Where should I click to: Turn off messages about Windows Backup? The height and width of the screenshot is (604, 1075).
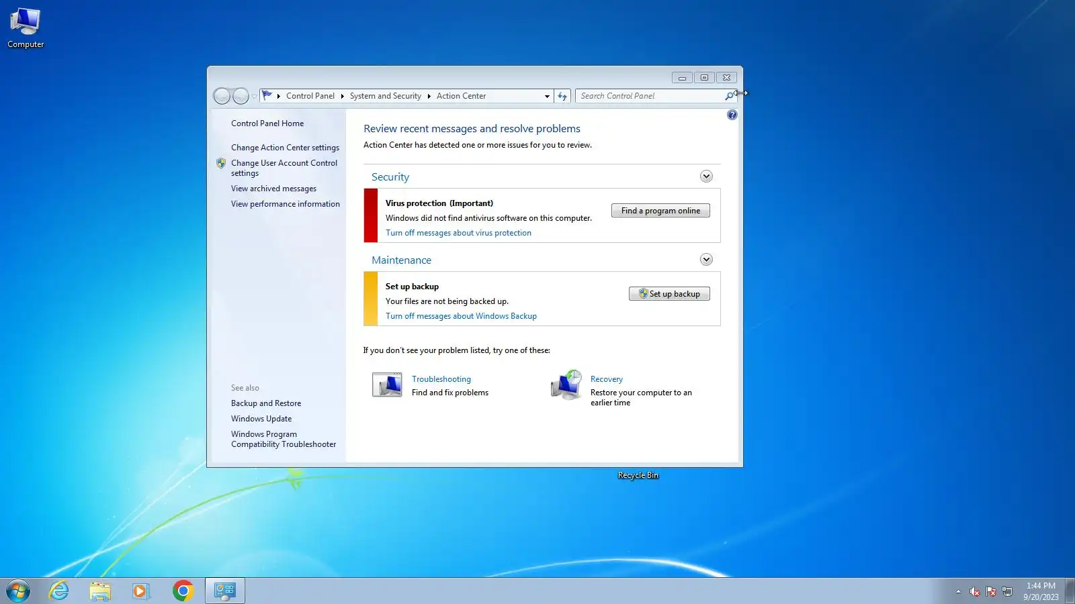pyautogui.click(x=461, y=316)
